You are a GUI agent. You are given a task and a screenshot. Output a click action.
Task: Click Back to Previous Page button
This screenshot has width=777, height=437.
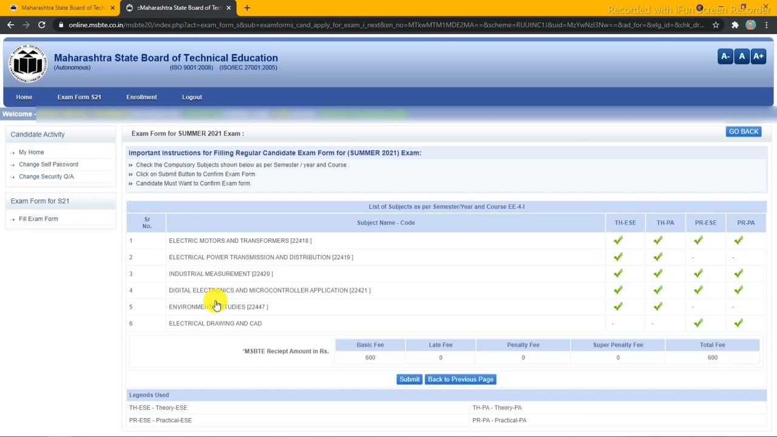461,379
